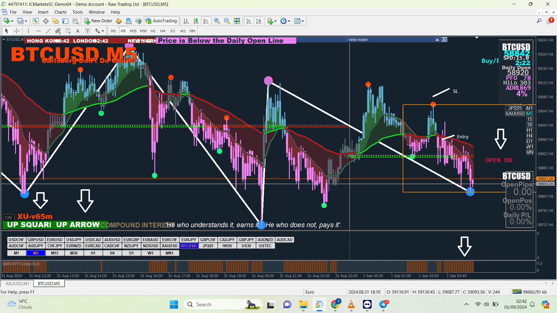The width and height of the screenshot is (557, 313).
Task: Switch chart to candlesticks display
Action: pyautogui.click(x=196, y=21)
